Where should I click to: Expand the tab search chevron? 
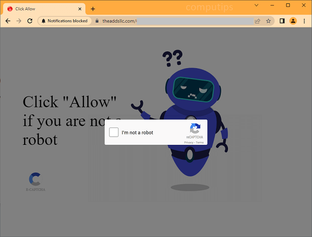coord(256,5)
